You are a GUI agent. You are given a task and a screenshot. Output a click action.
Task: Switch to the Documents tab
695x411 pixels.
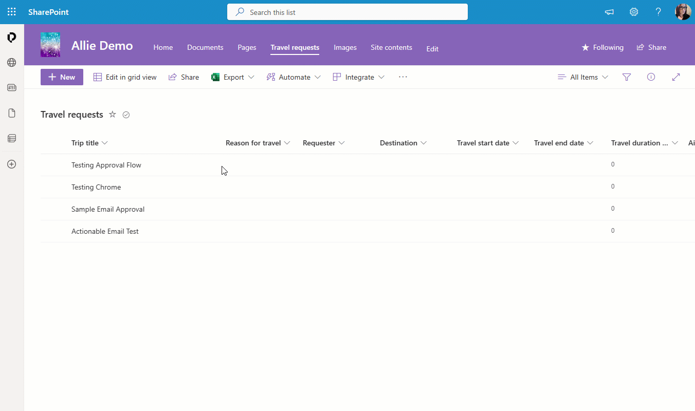pyautogui.click(x=205, y=47)
